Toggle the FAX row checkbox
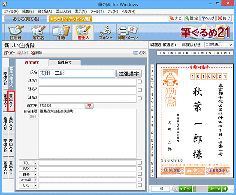The height and width of the screenshot is (195, 236). tap(140, 168)
